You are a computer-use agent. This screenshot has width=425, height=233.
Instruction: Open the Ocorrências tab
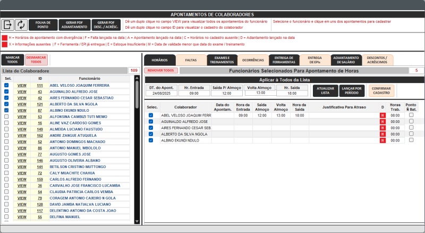pos(253,60)
